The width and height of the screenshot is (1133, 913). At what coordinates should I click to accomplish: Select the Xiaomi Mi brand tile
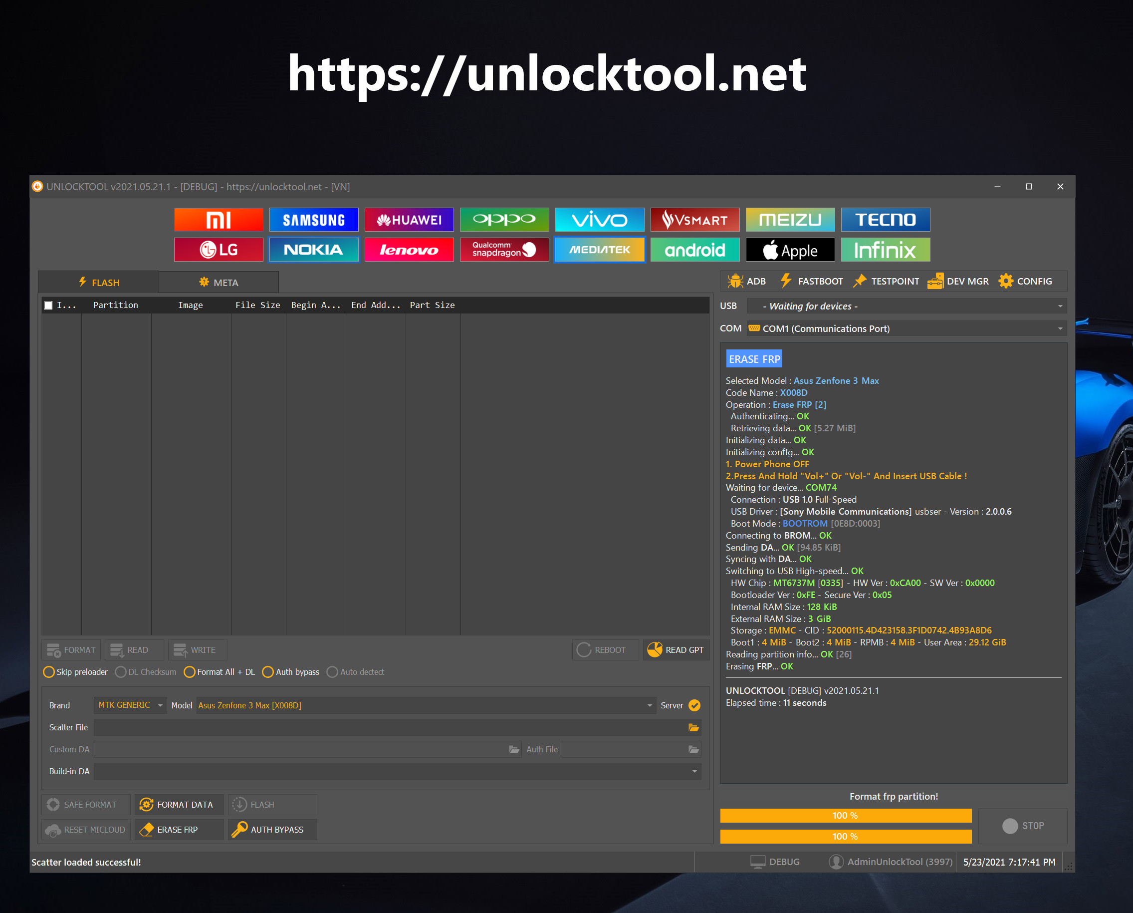pyautogui.click(x=218, y=220)
